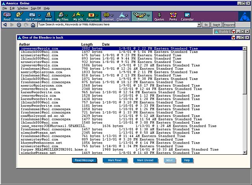Select the jweaver@erols.com 2348 bytes message

[x=131, y=89]
